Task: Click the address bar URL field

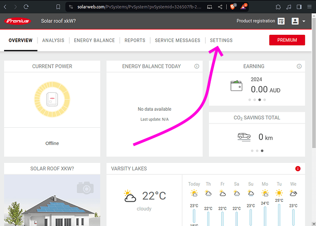Action: pos(139,7)
